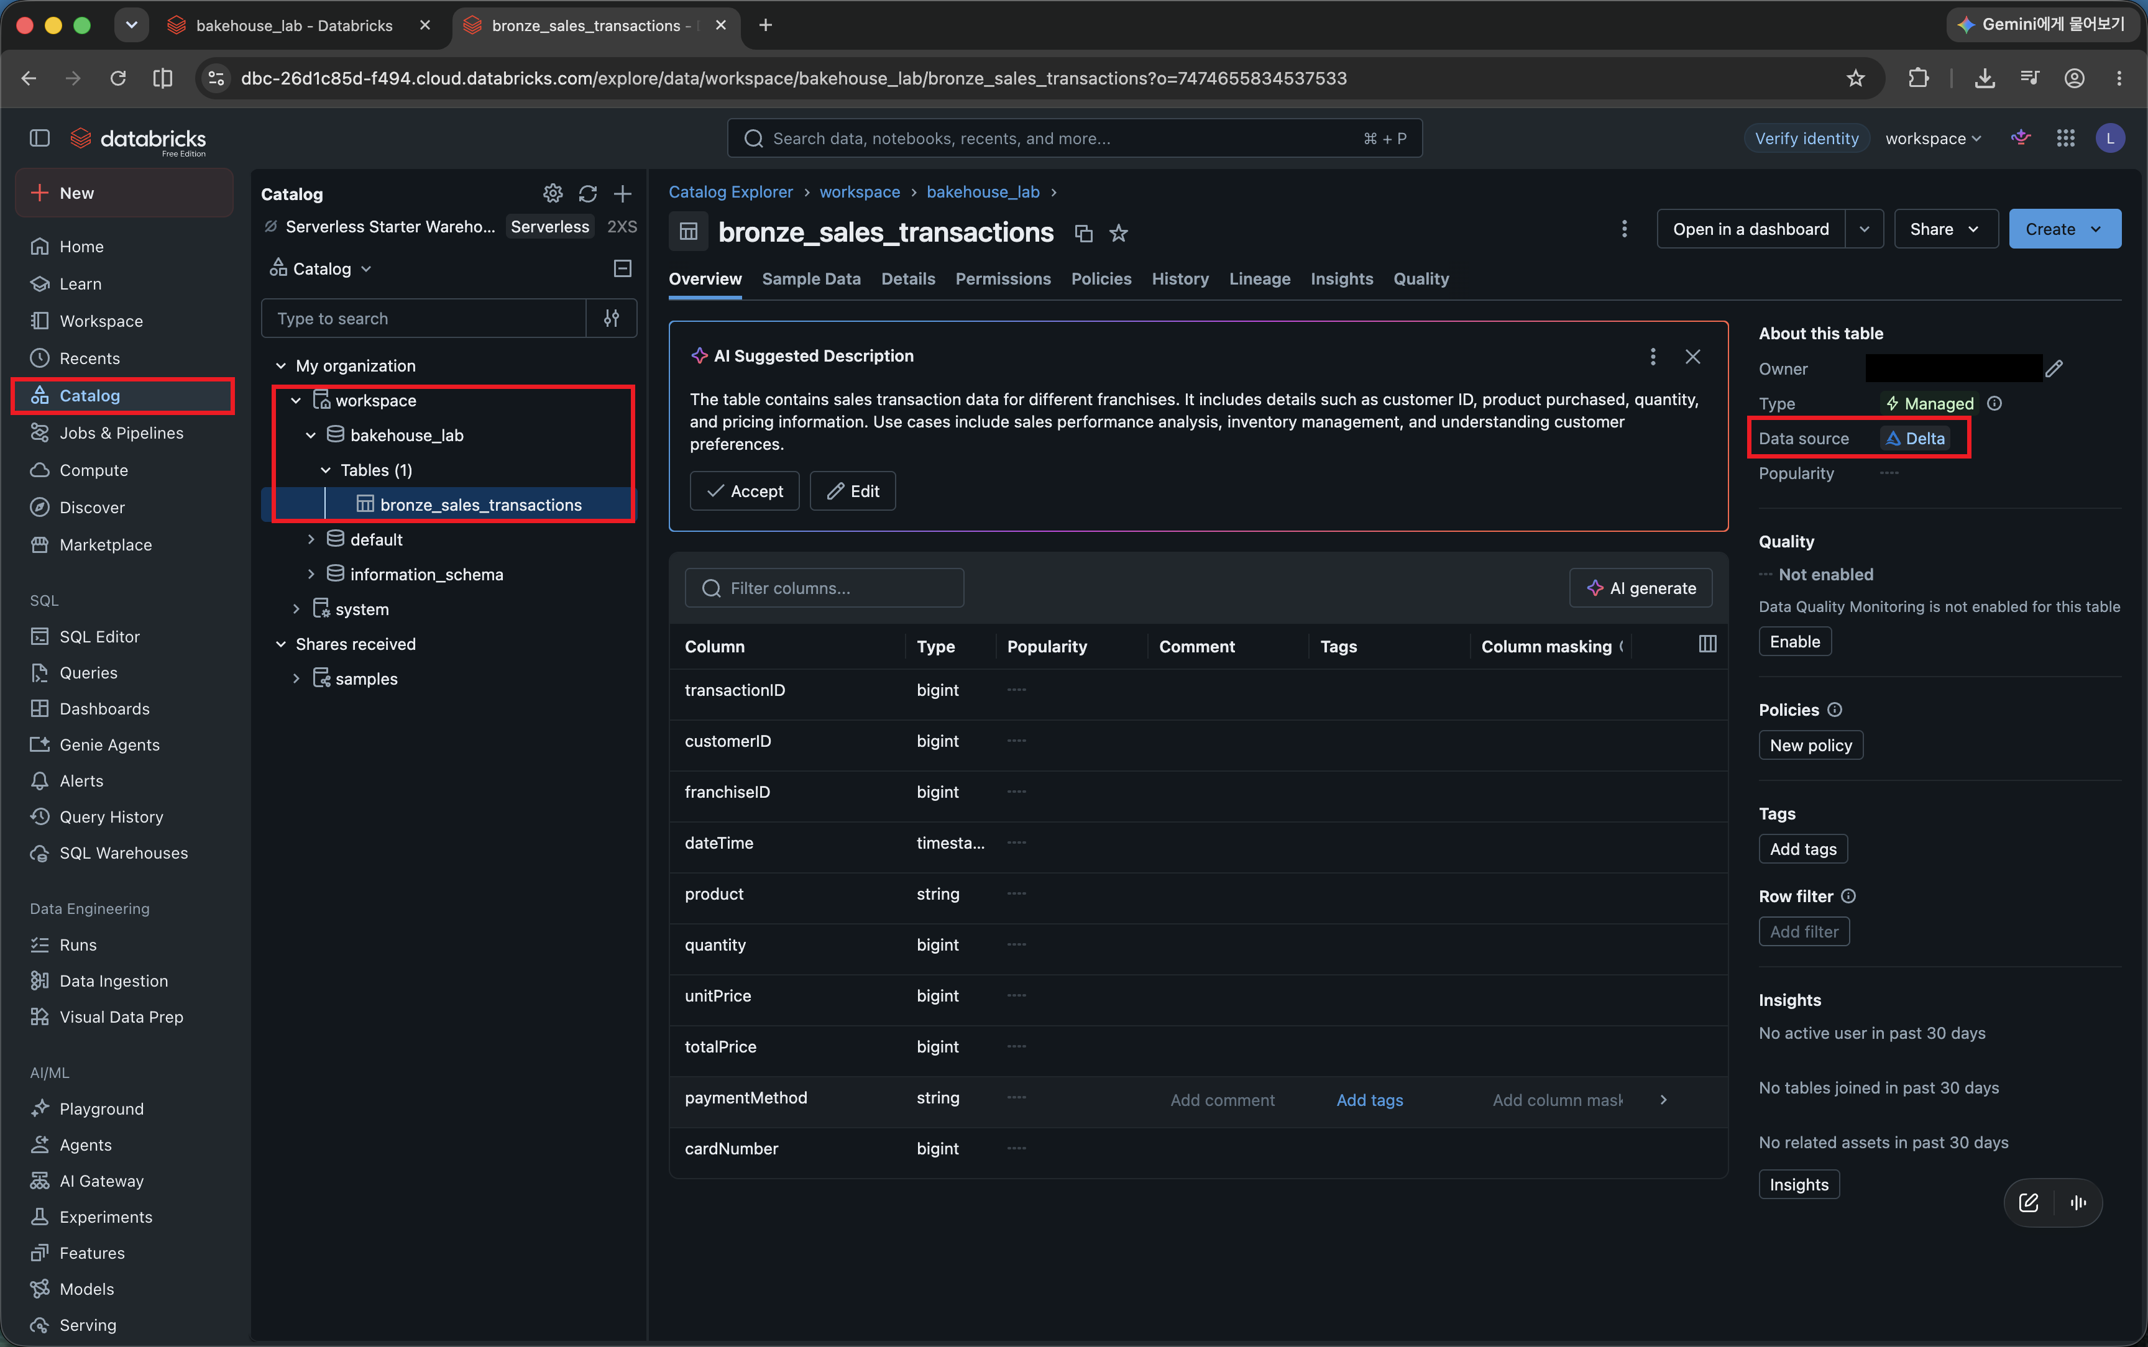Switch to the Lineage tab
This screenshot has height=1347, width=2148.
click(x=1259, y=279)
